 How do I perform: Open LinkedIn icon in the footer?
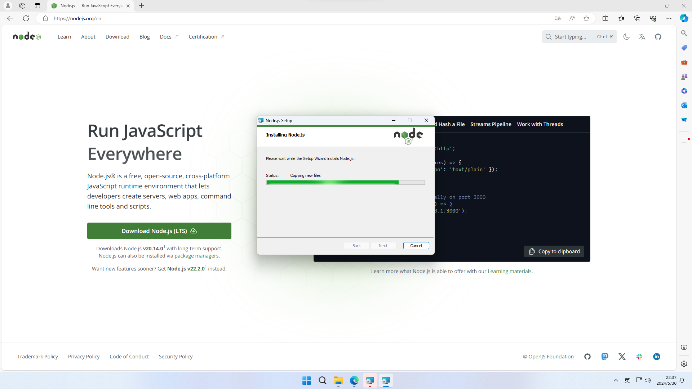coord(657,357)
